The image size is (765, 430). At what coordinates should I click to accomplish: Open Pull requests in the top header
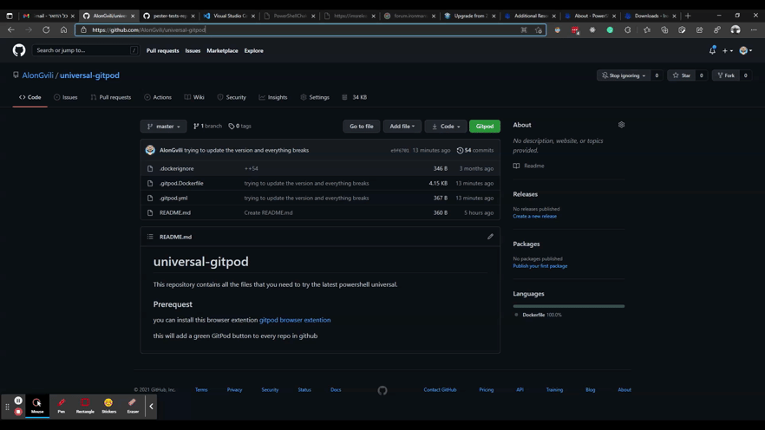click(162, 50)
